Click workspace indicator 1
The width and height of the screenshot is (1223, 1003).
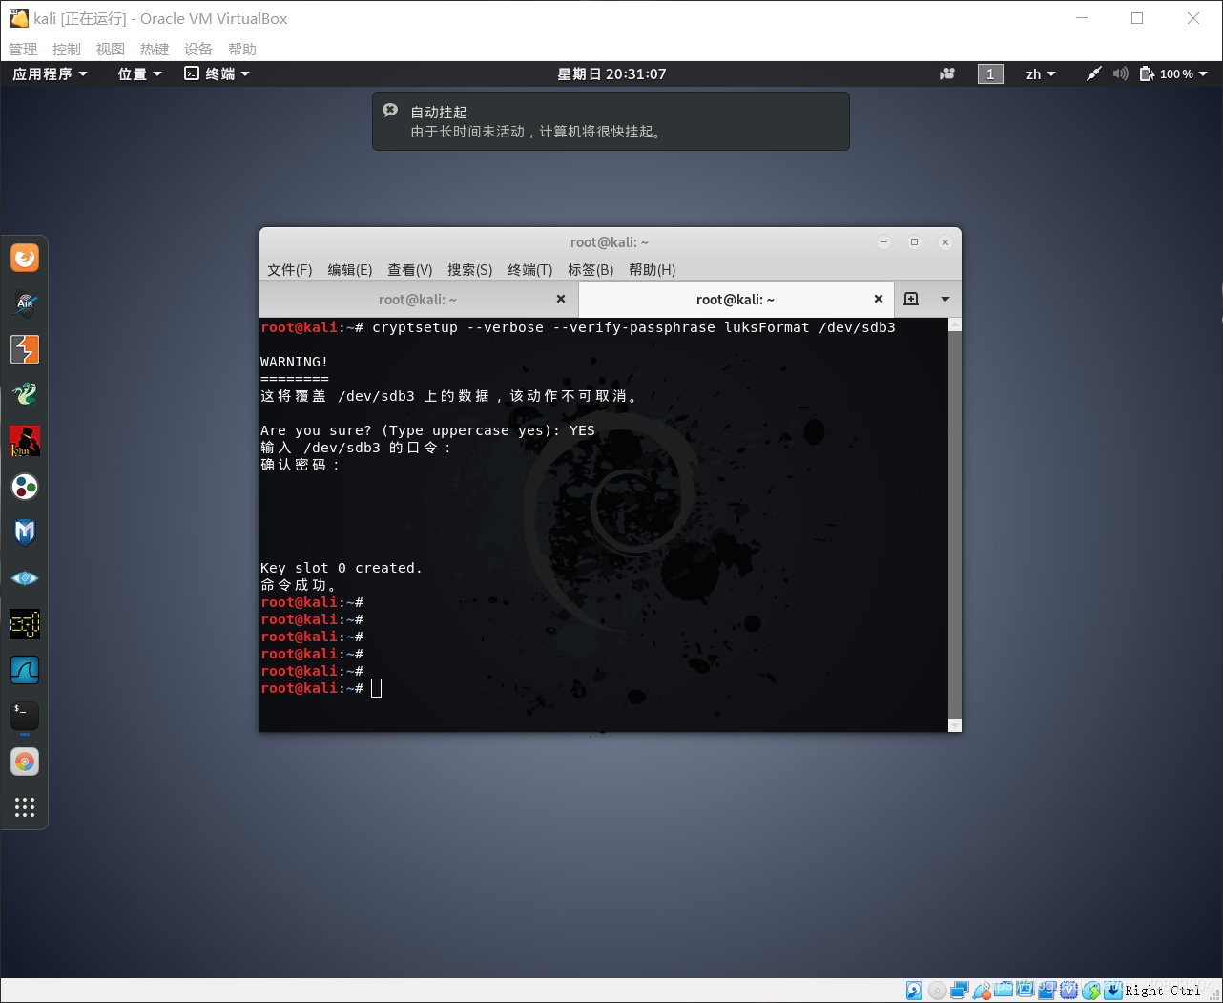pyautogui.click(x=990, y=73)
